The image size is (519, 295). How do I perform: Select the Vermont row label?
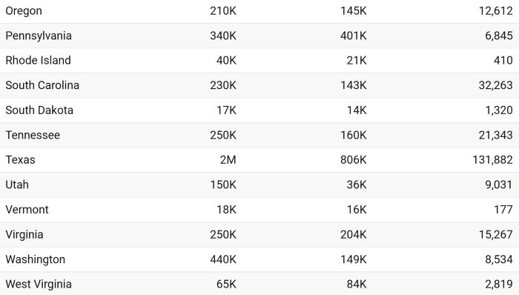27,209
